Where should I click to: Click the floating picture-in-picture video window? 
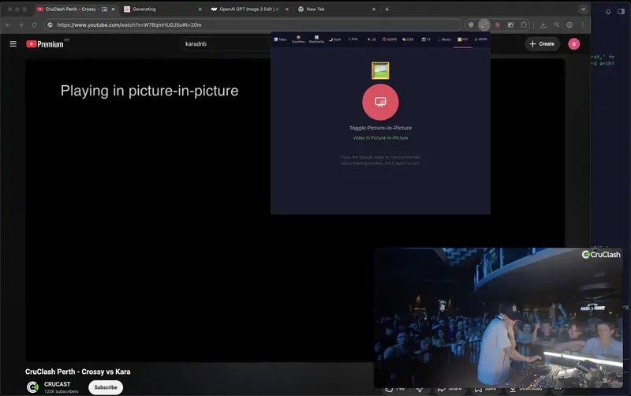(x=498, y=318)
